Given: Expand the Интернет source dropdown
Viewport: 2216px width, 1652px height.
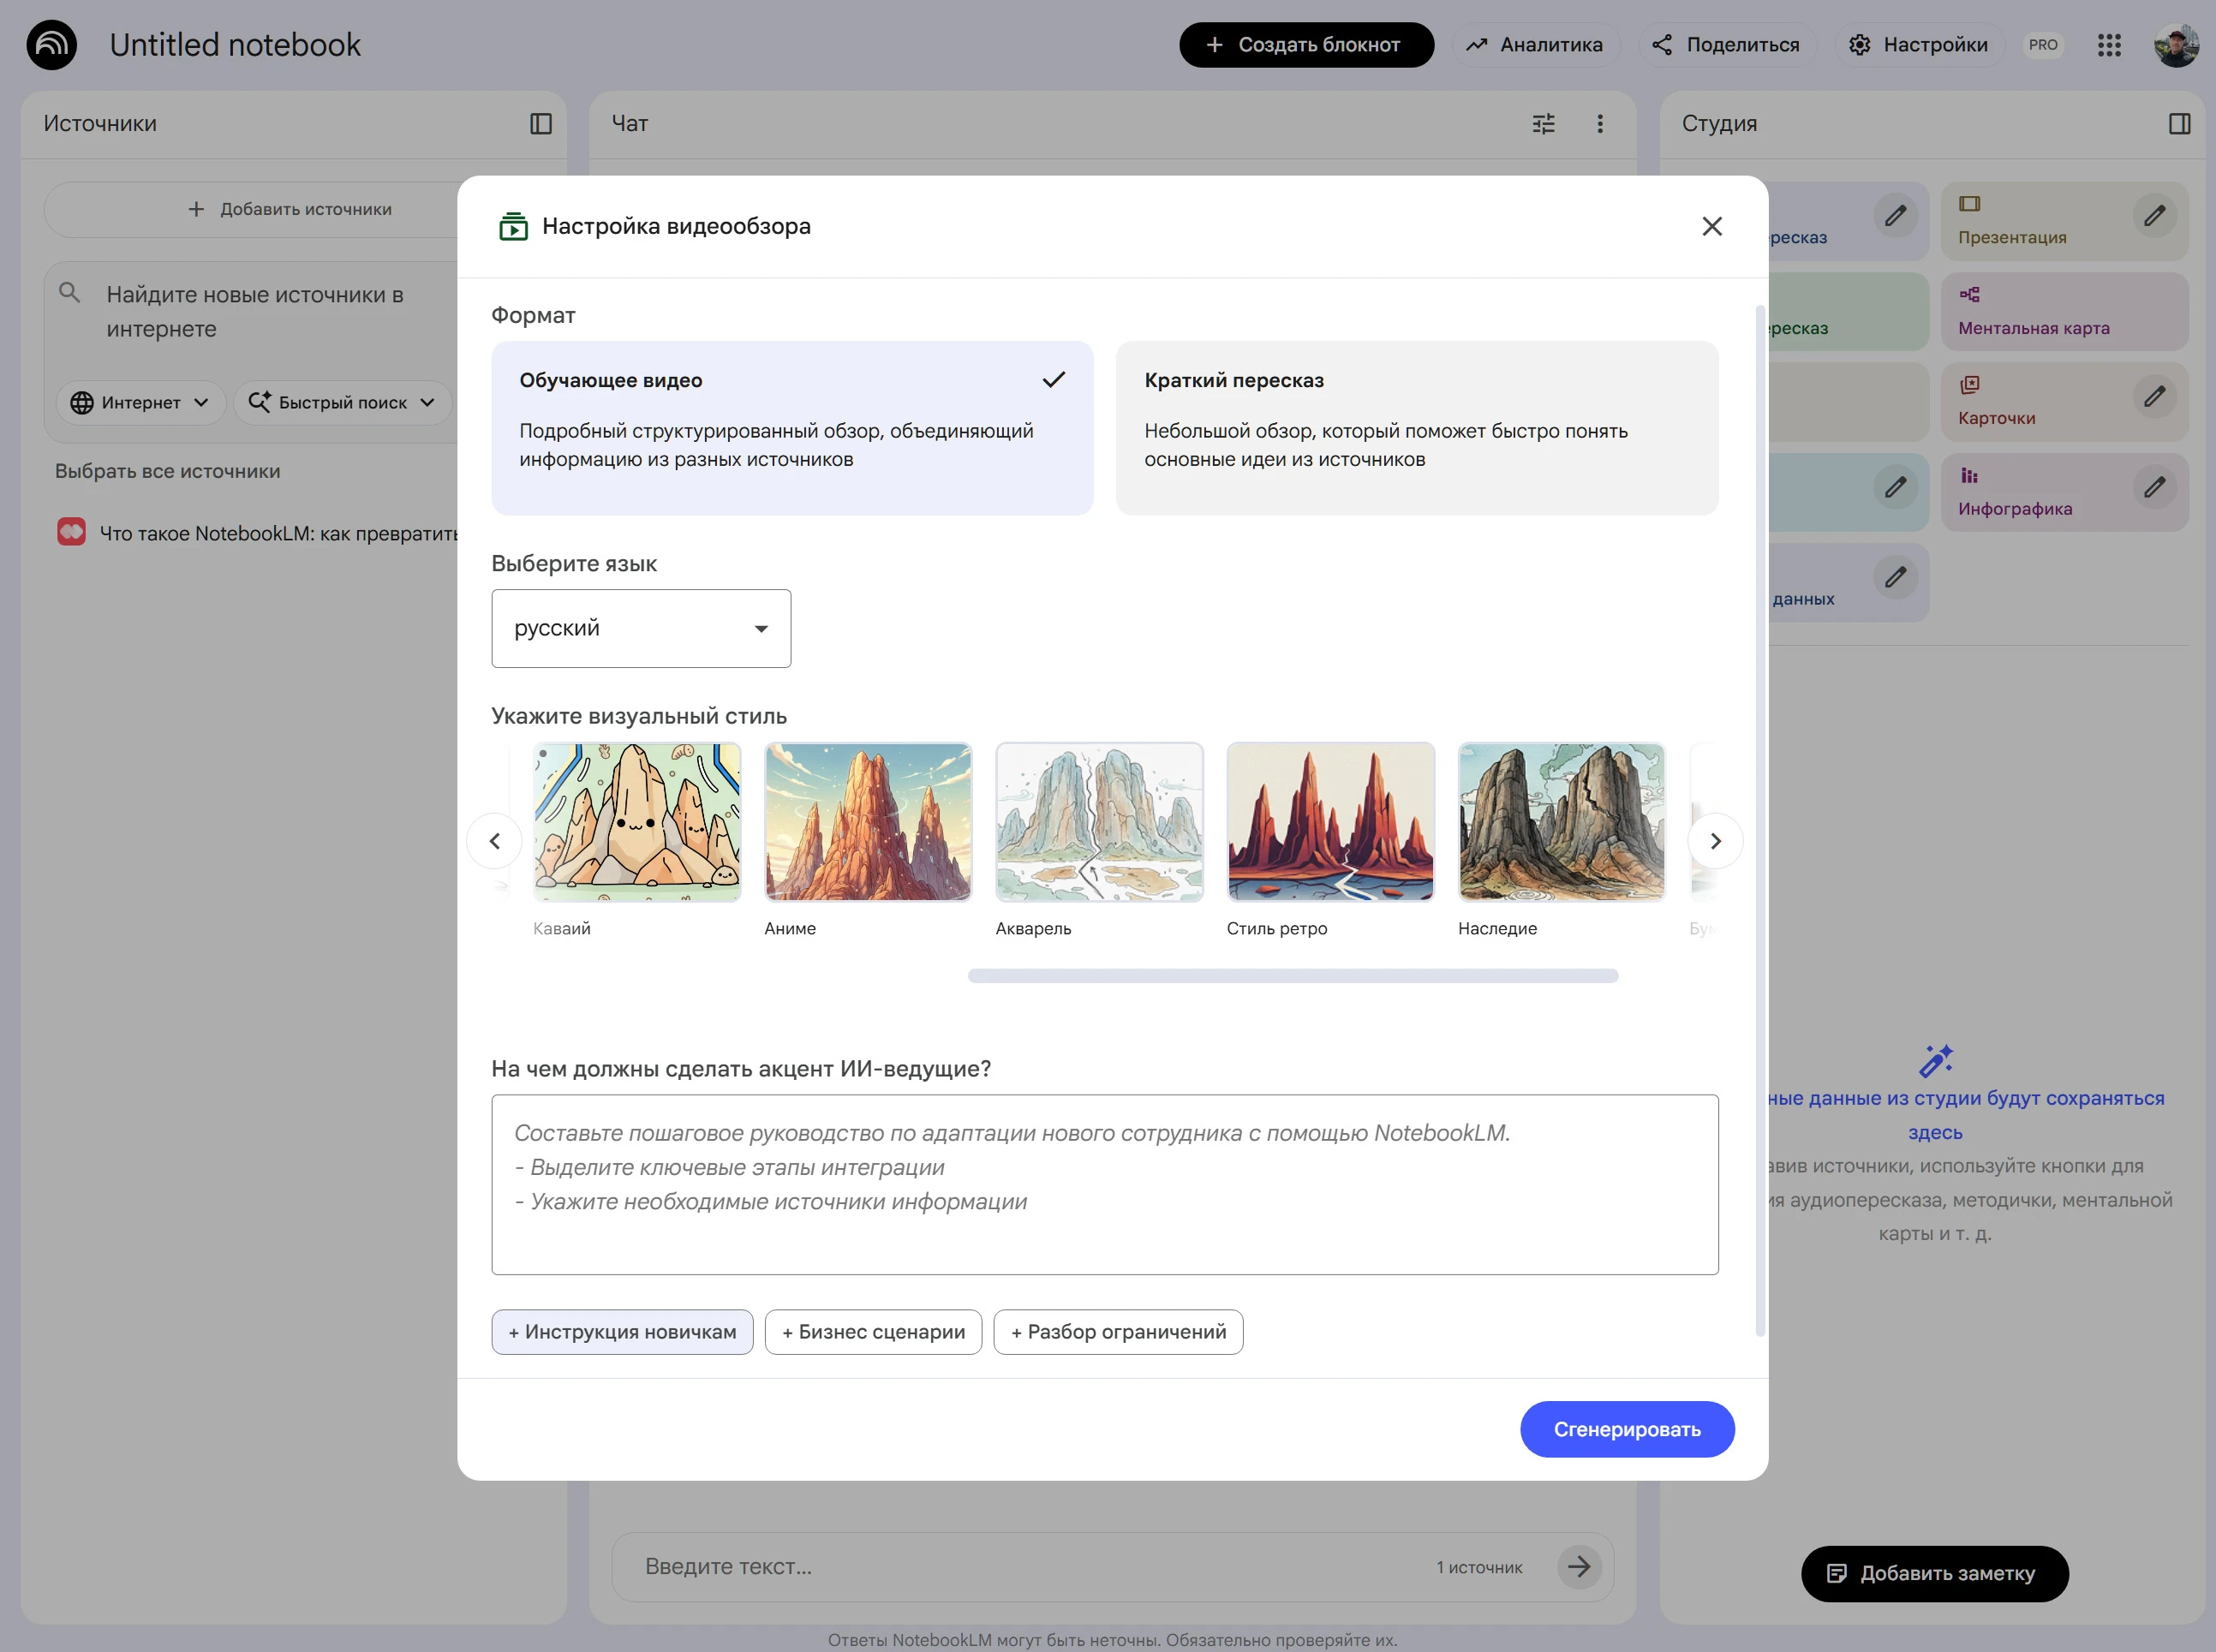Looking at the screenshot, I should [139, 402].
